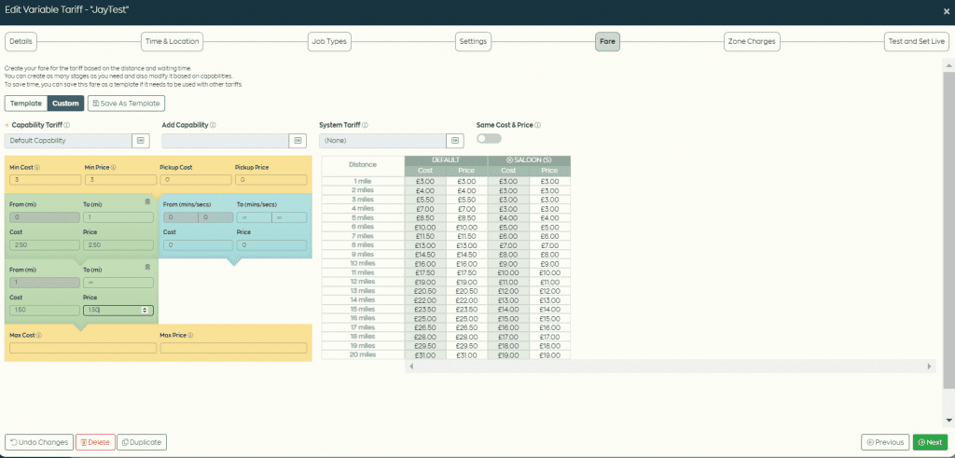955x458 pixels.
Task: Click info icon beside Add Capability label
Action: click(x=214, y=125)
